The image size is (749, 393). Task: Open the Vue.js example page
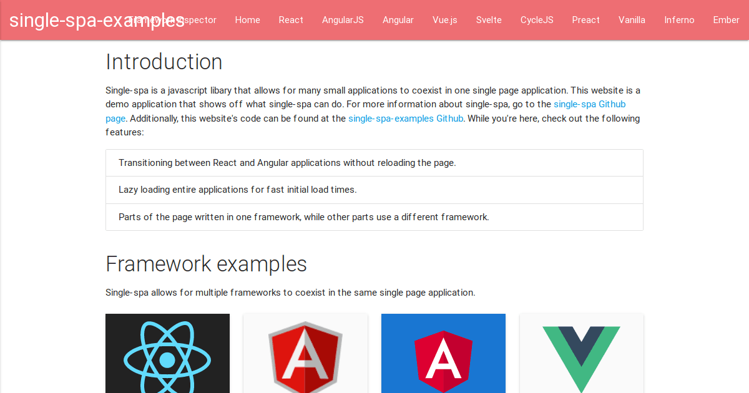[444, 20]
